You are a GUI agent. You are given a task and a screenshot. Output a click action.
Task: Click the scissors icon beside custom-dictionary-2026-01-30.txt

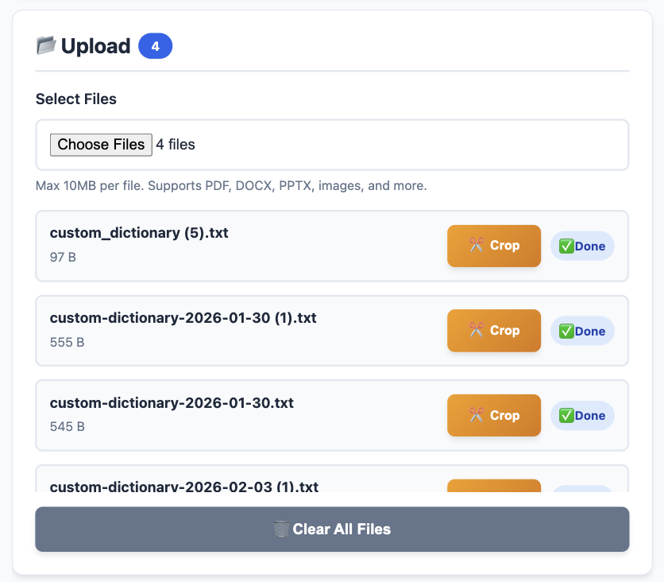(x=475, y=415)
